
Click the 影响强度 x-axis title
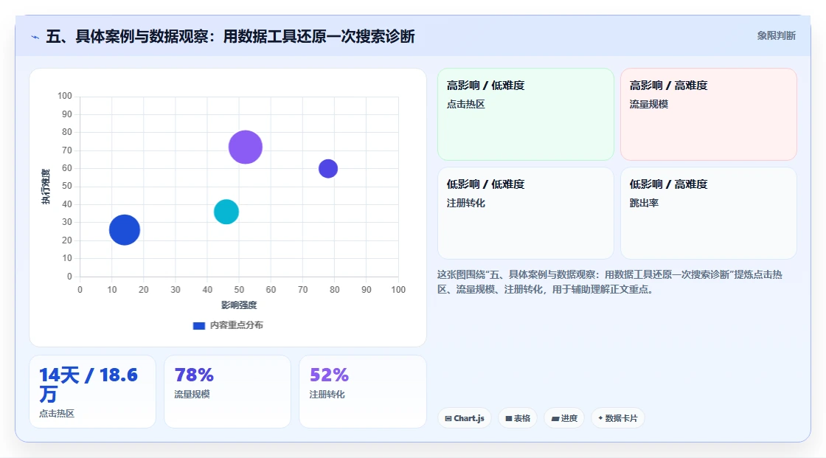click(x=239, y=305)
